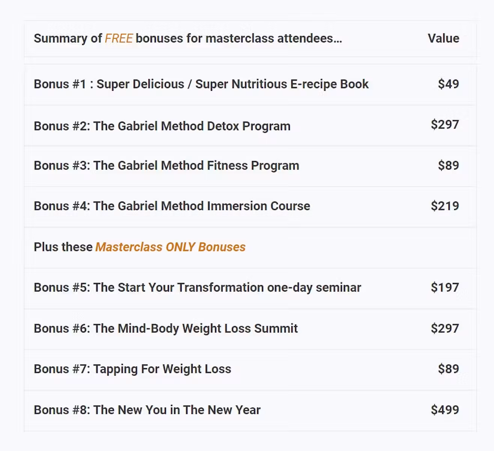Select the Summary of FREE bonuses heading
This screenshot has height=451, width=494.
(x=188, y=38)
